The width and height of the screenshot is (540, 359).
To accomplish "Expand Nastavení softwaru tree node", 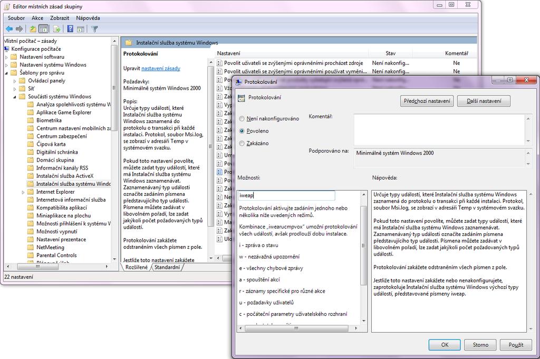I will pos(6,57).
